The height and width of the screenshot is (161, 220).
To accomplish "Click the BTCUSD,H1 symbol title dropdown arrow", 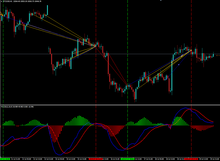I will 1,1.
